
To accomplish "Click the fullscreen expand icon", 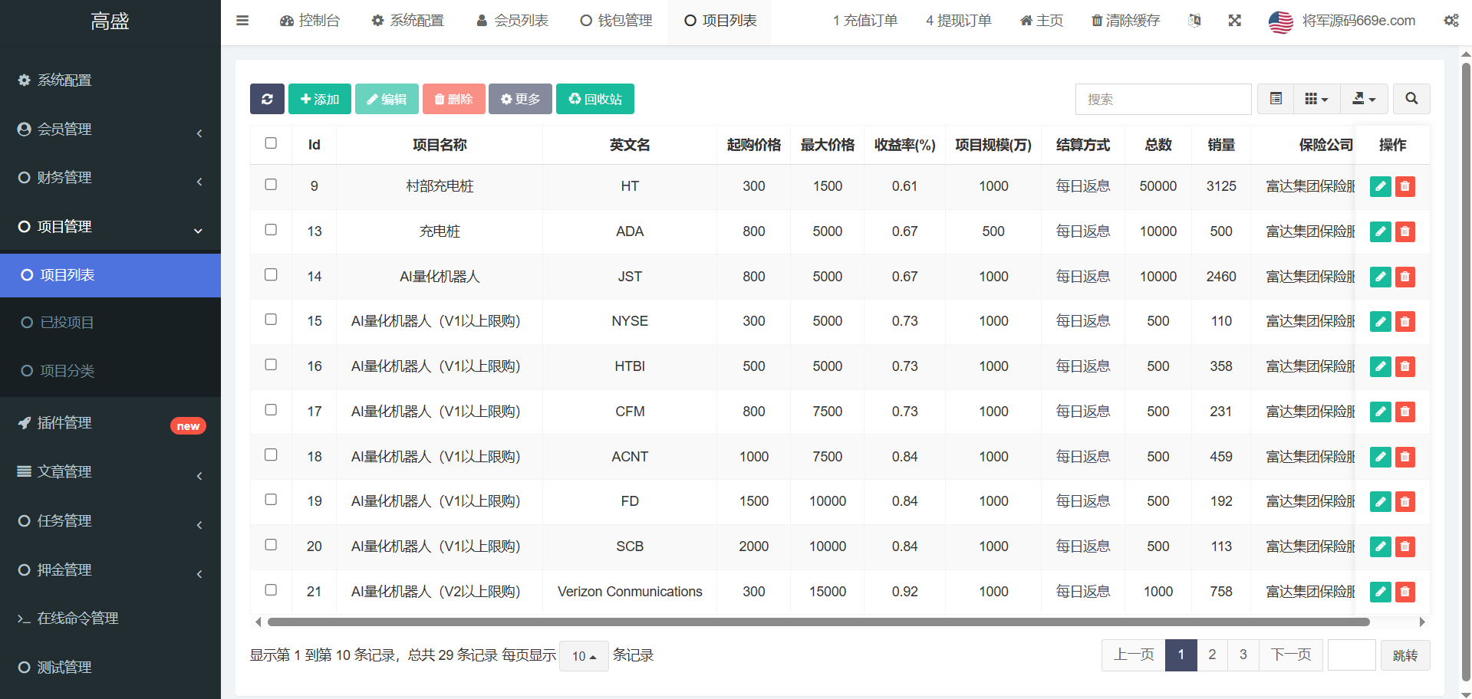I will [1234, 21].
